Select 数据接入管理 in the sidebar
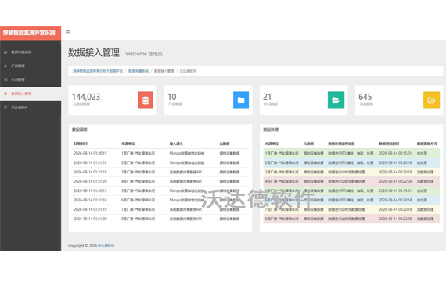 pyautogui.click(x=31, y=94)
